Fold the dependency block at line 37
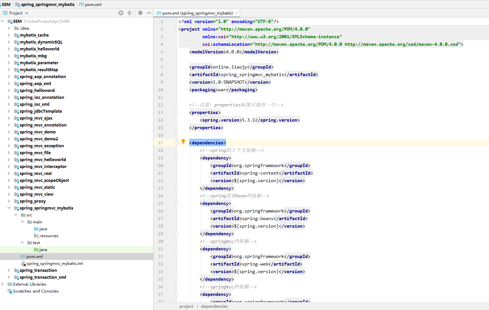This screenshot has height=310, width=489. click(x=176, y=294)
